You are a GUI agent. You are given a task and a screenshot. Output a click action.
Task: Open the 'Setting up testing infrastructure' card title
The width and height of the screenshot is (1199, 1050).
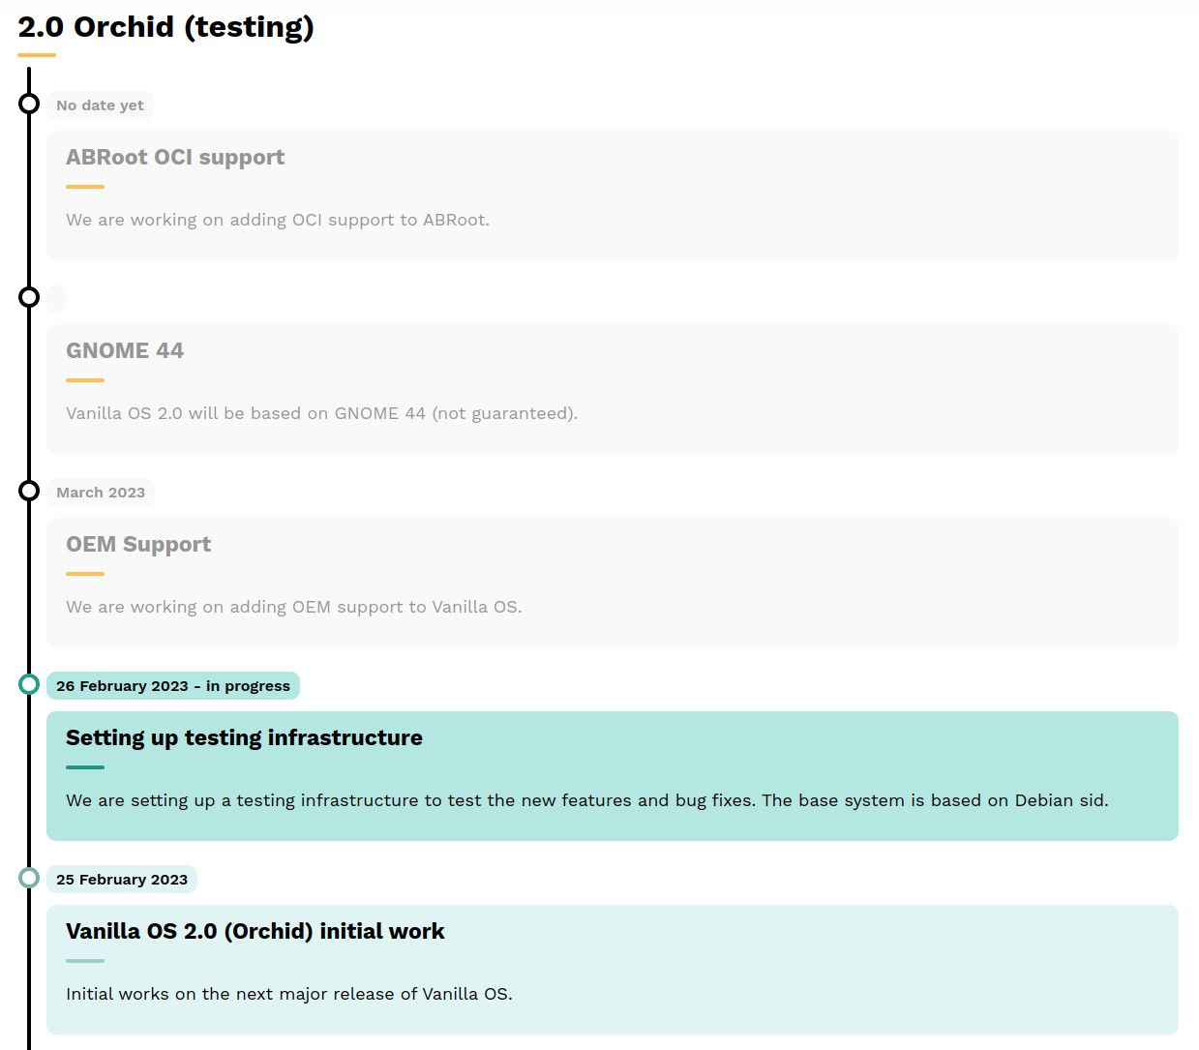coord(244,738)
